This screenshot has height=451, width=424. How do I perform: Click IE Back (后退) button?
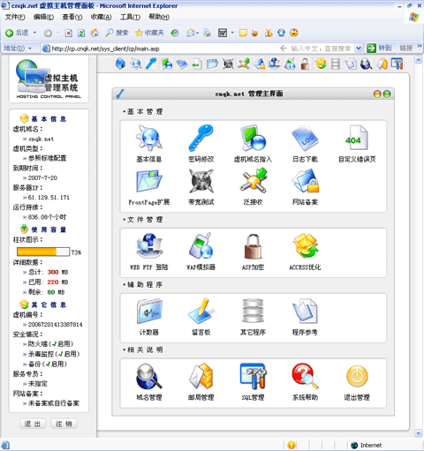pyautogui.click(x=17, y=33)
